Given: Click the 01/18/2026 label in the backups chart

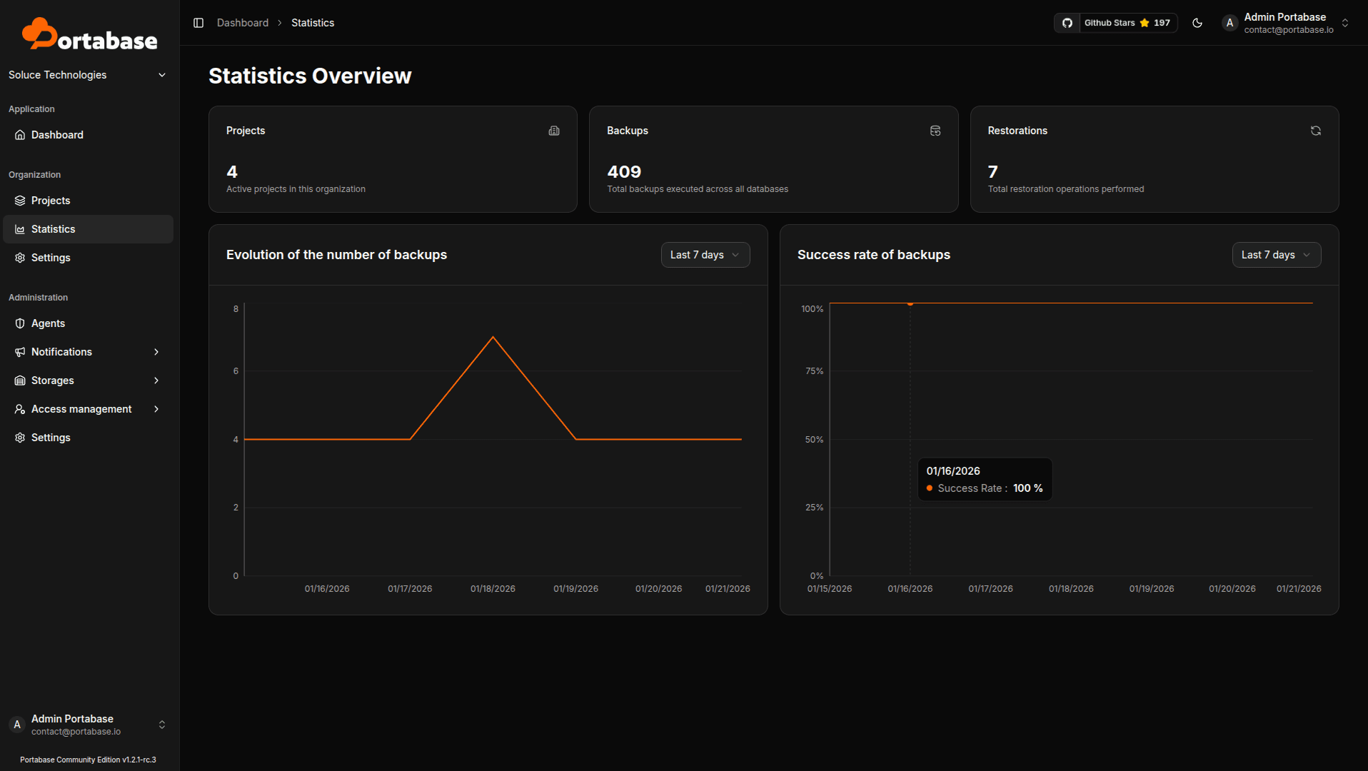Looking at the screenshot, I should (493, 589).
